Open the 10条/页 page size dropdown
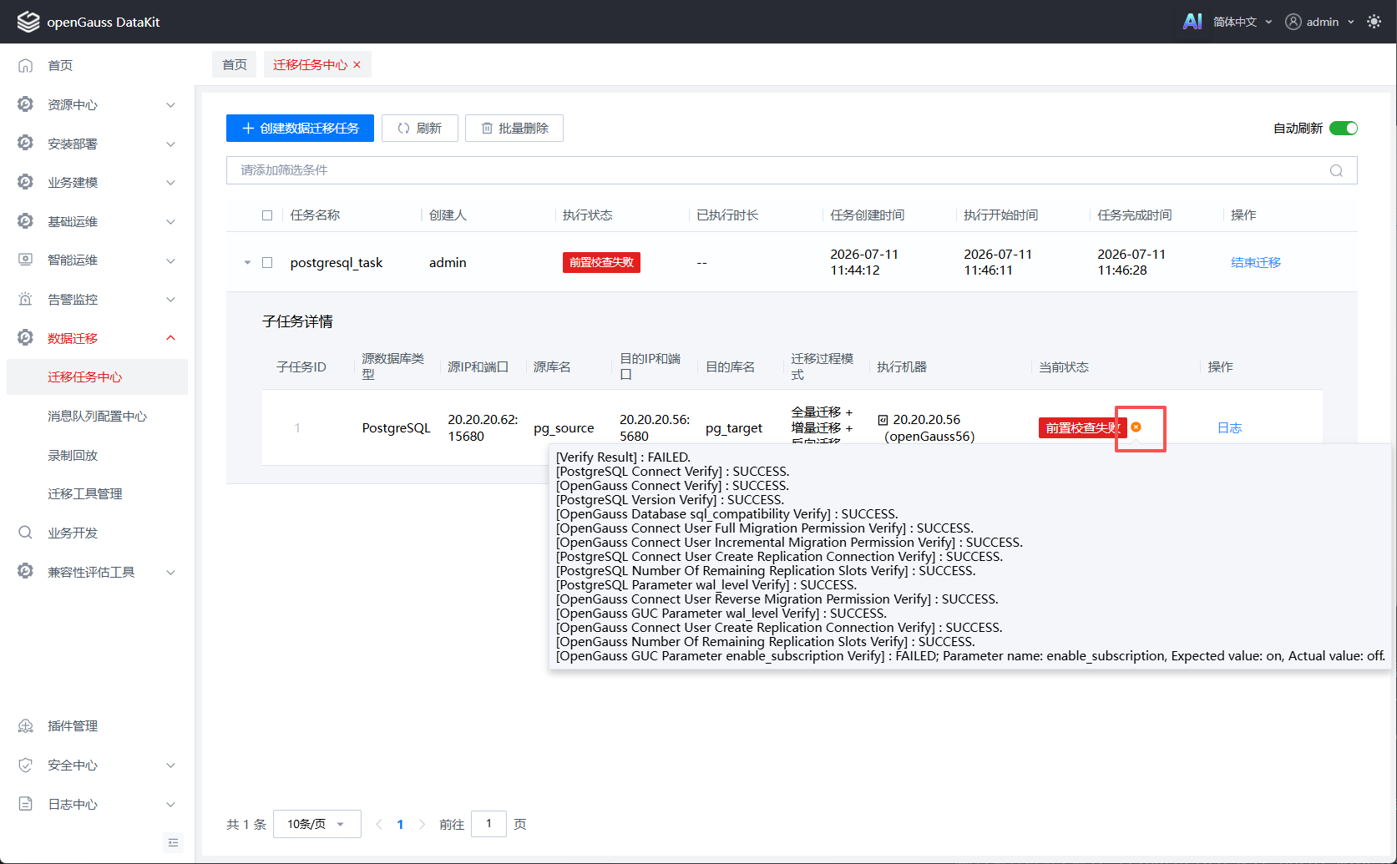This screenshot has width=1397, height=864. 317,824
